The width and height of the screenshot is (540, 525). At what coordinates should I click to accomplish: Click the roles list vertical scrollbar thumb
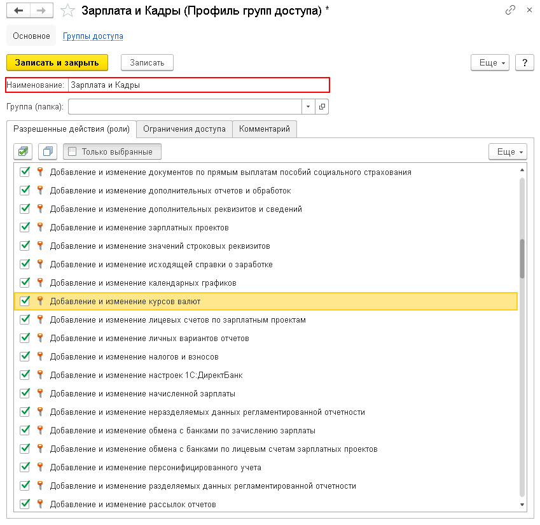[x=522, y=258]
